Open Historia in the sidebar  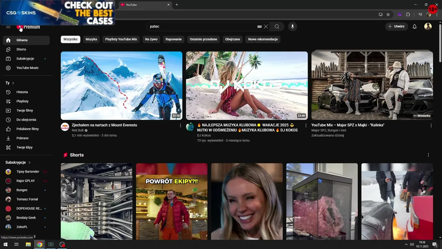(26, 92)
